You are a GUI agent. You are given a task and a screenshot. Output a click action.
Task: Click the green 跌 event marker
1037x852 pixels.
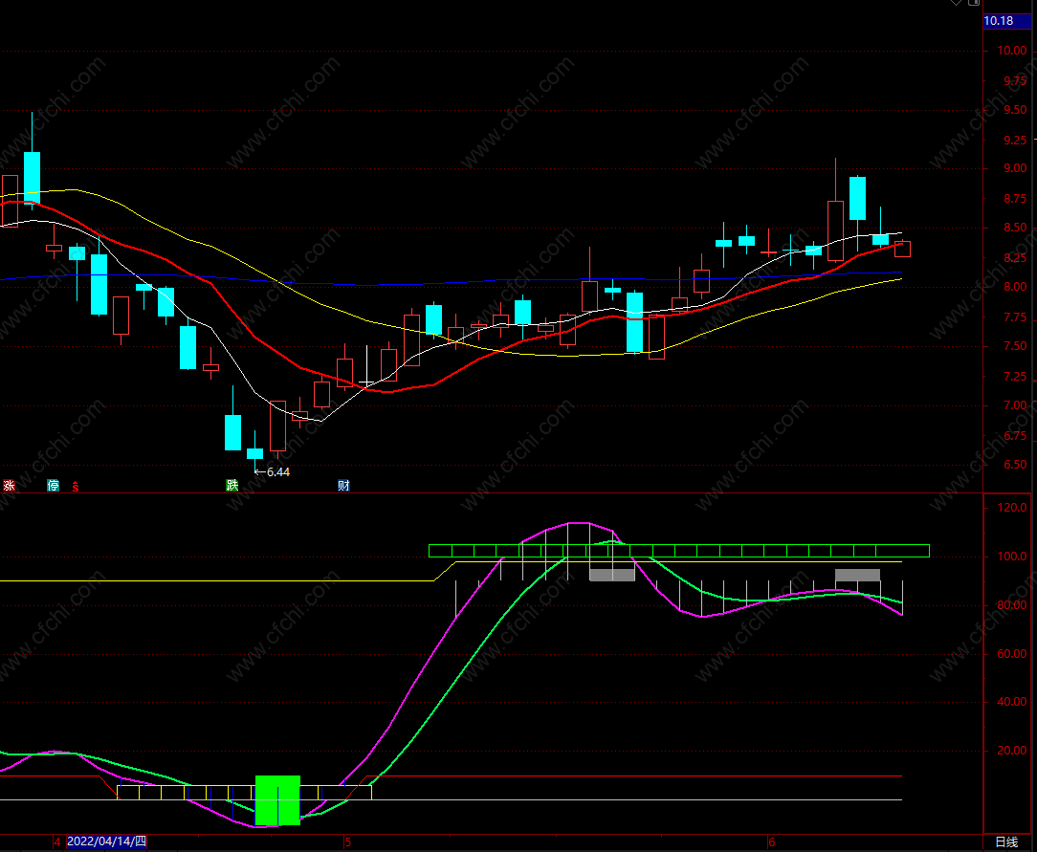(x=232, y=485)
